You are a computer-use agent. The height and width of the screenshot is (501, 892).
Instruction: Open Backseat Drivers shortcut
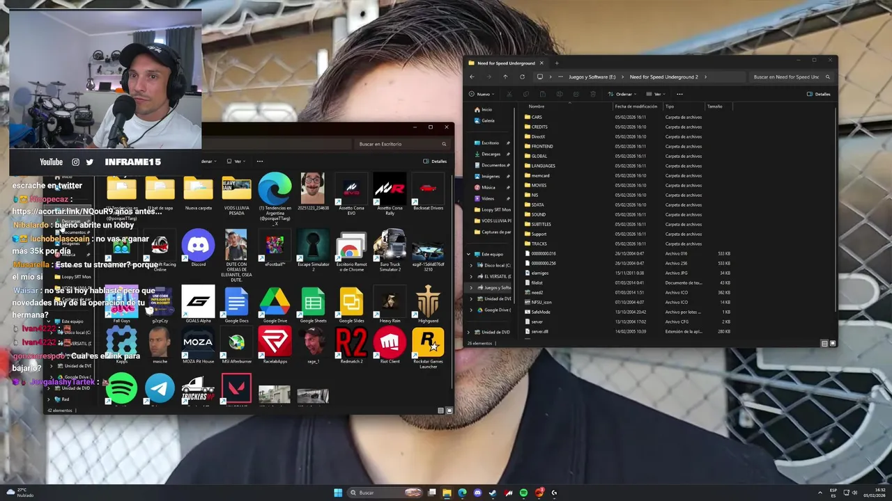(x=428, y=191)
